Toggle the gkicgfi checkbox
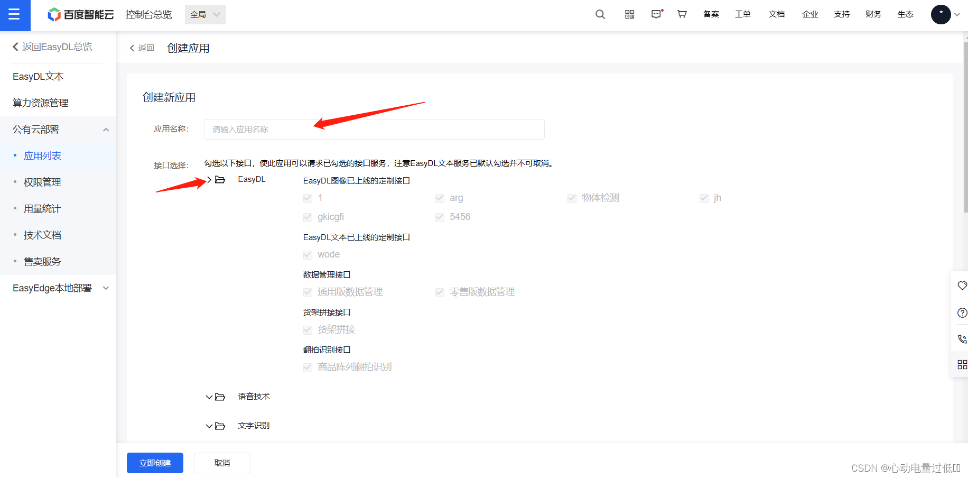 (308, 217)
